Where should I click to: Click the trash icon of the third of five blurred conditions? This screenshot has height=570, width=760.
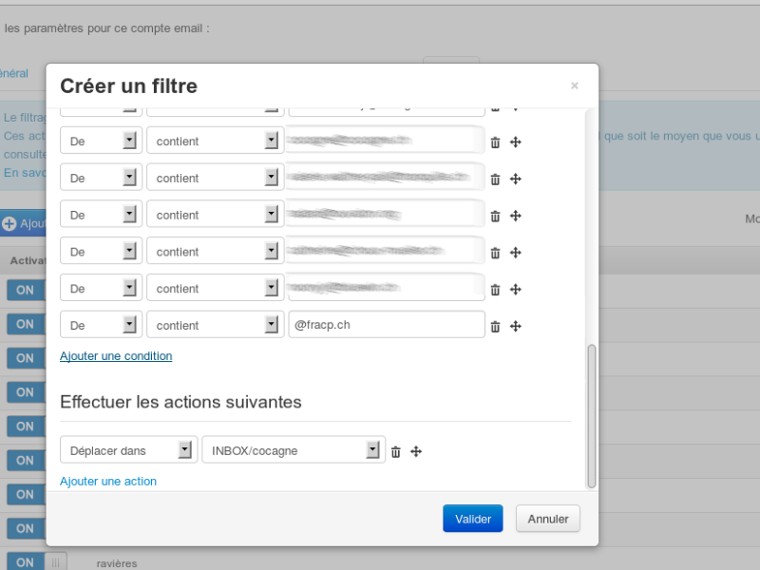click(x=495, y=217)
